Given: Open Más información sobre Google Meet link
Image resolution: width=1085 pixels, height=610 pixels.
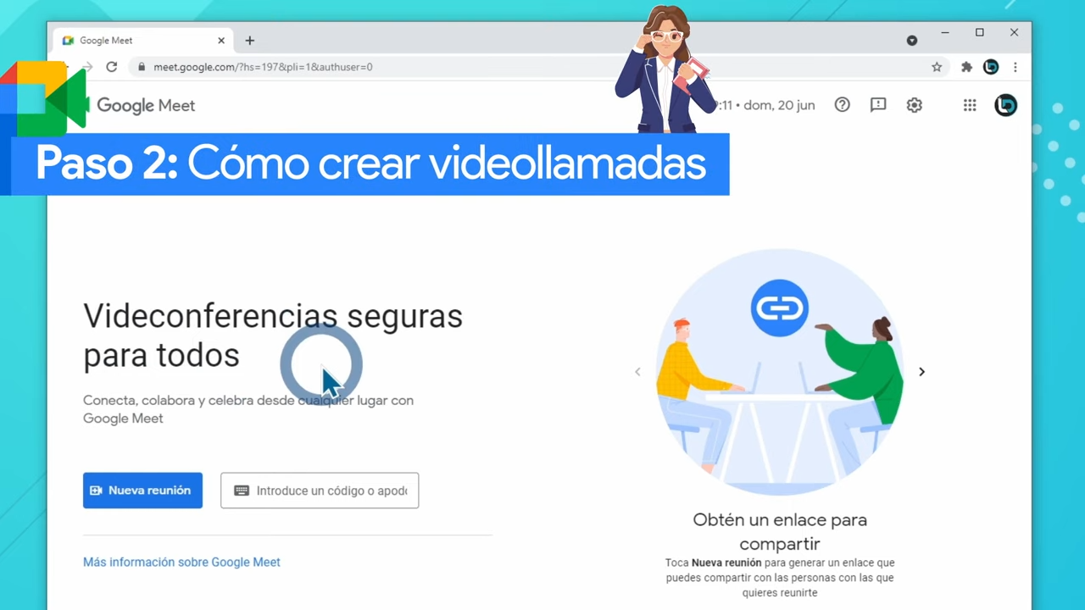Looking at the screenshot, I should tap(181, 562).
